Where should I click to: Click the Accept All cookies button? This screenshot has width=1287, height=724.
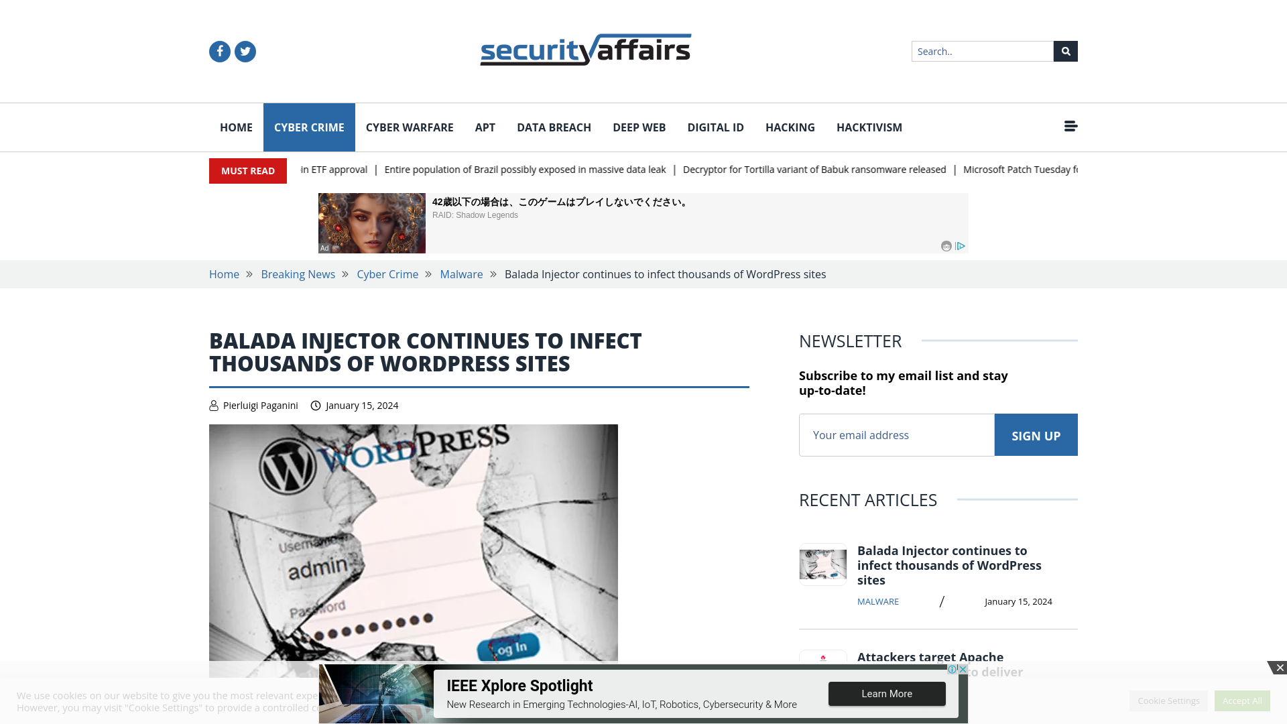tap(1242, 700)
